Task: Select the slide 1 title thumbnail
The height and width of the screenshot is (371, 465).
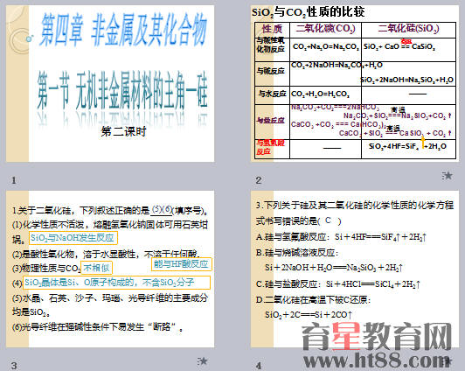Action: click(110, 84)
